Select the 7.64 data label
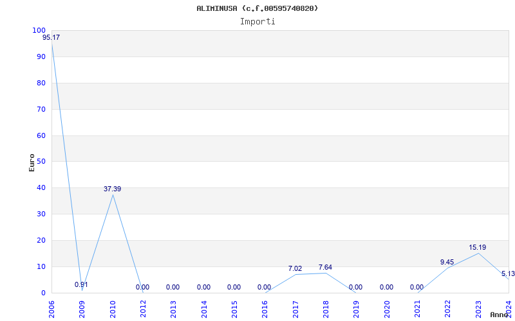The image size is (515, 321). (x=325, y=267)
